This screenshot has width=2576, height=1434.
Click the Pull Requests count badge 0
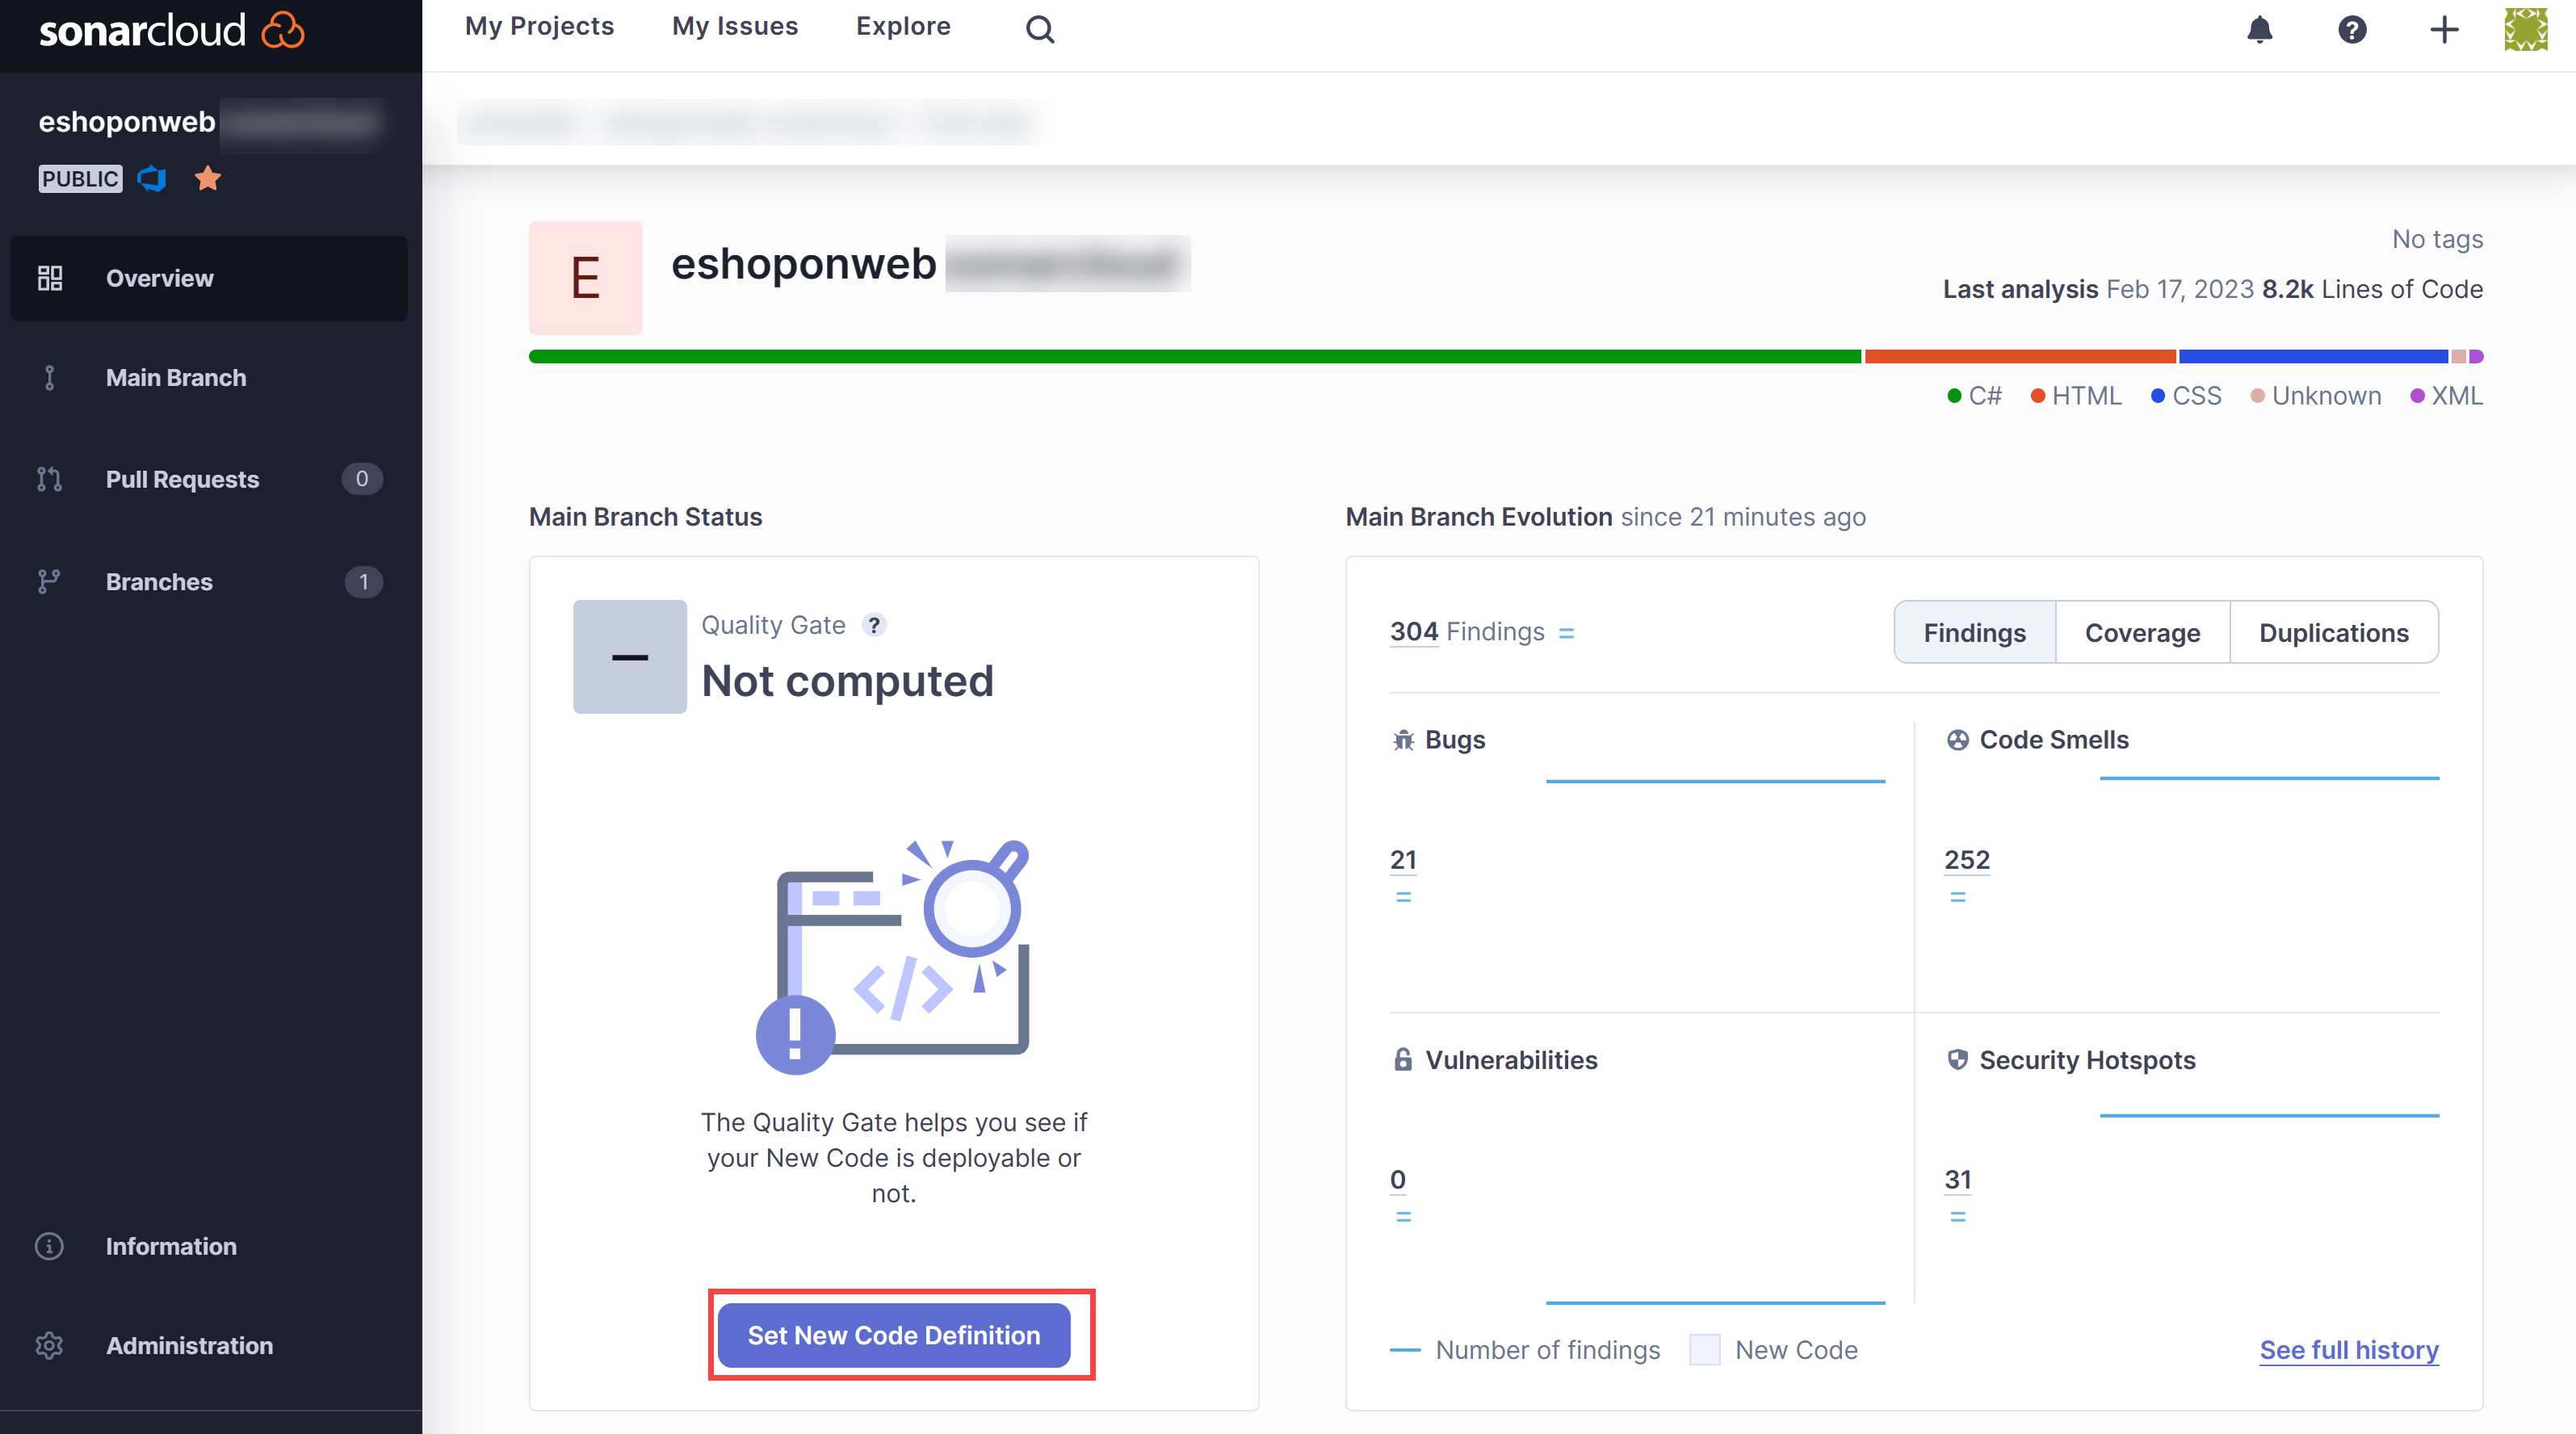(362, 479)
